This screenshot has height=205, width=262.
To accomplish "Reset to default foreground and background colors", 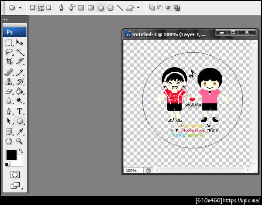I will [x=7, y=165].
